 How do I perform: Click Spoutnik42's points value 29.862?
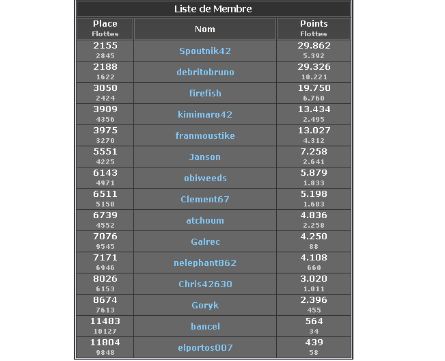point(314,46)
